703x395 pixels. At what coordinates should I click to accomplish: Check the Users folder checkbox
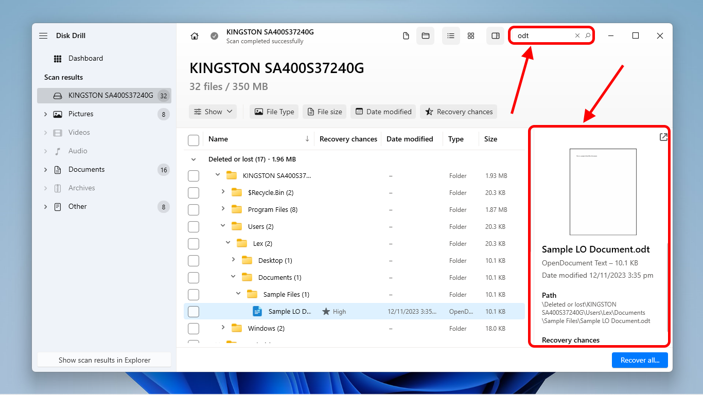[x=194, y=227]
